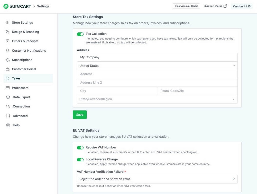Click the Customer Notifications bell icon

(7, 50)
